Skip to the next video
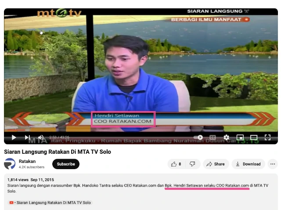 pos(27,138)
